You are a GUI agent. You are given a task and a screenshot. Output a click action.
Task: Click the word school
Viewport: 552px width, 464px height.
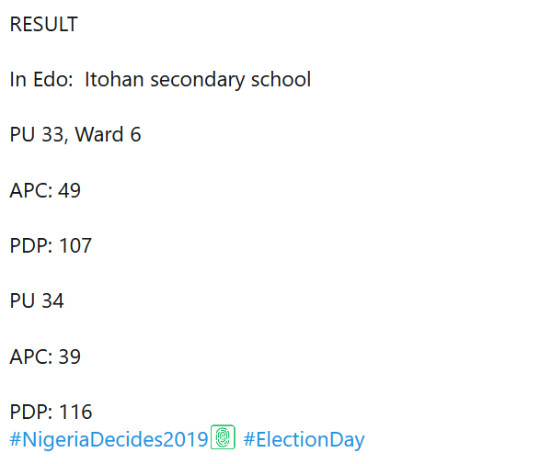(281, 80)
